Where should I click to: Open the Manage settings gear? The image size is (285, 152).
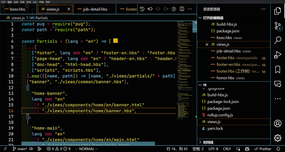coord(278,138)
